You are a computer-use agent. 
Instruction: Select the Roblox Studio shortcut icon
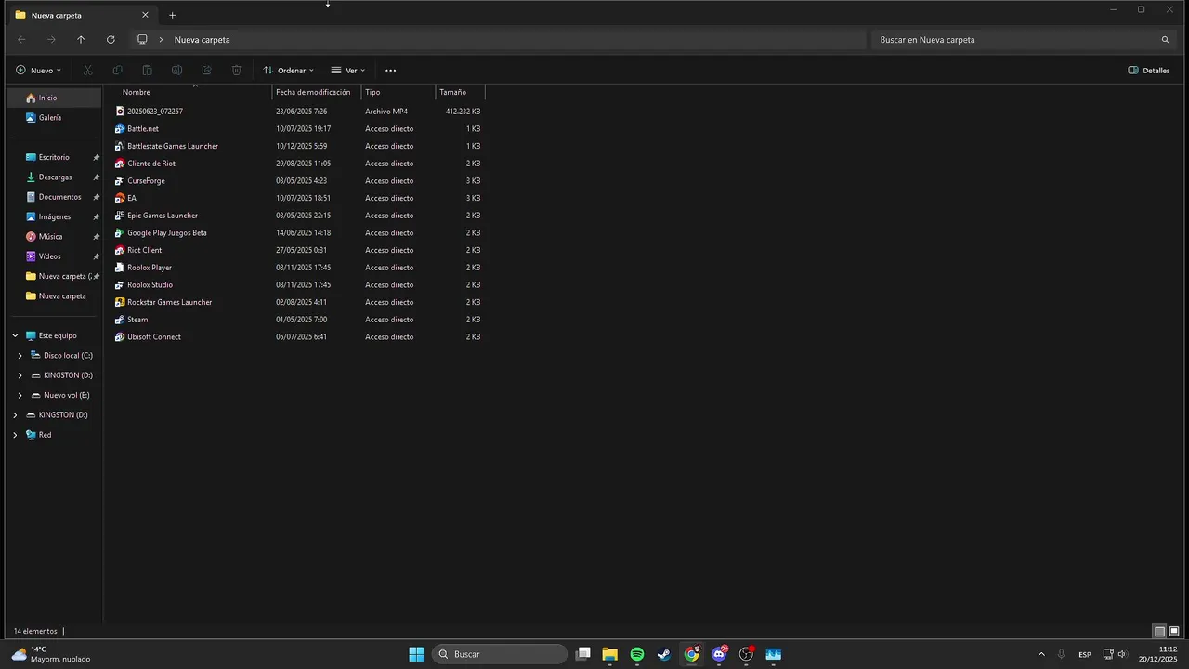click(120, 285)
